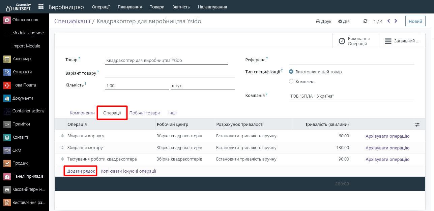Open the Компанія selection field
This screenshot has width=434, height=211.
pyautogui.click(x=351, y=96)
